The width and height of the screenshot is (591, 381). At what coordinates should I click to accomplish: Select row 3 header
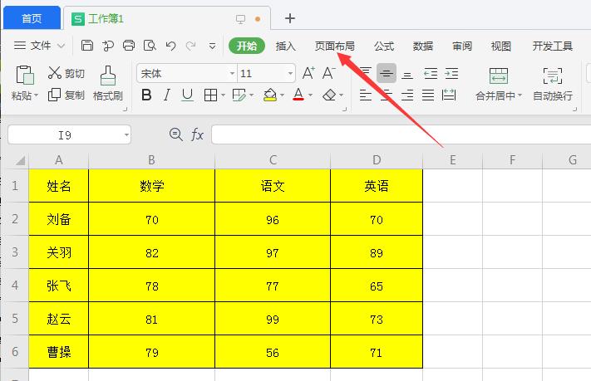point(15,252)
